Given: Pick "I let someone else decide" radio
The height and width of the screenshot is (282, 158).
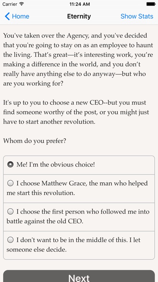Looking at the screenshot, I should [x=79, y=245].
